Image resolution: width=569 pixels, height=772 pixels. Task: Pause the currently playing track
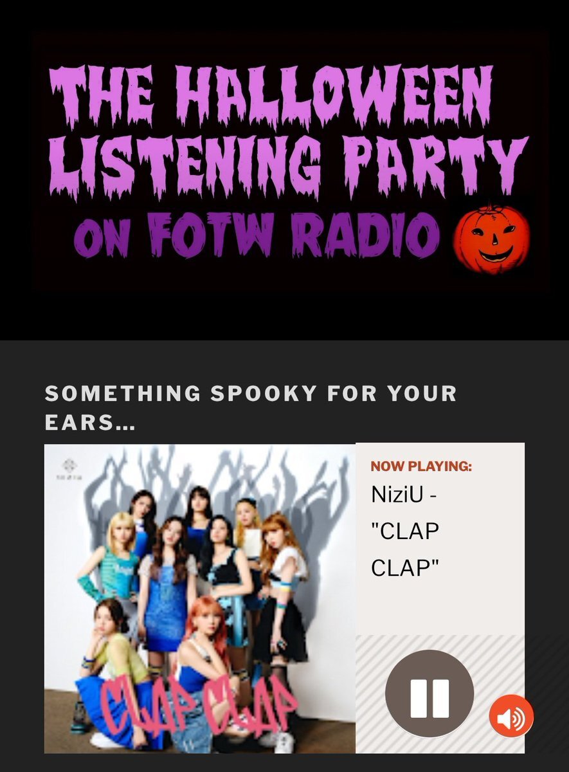(x=429, y=694)
